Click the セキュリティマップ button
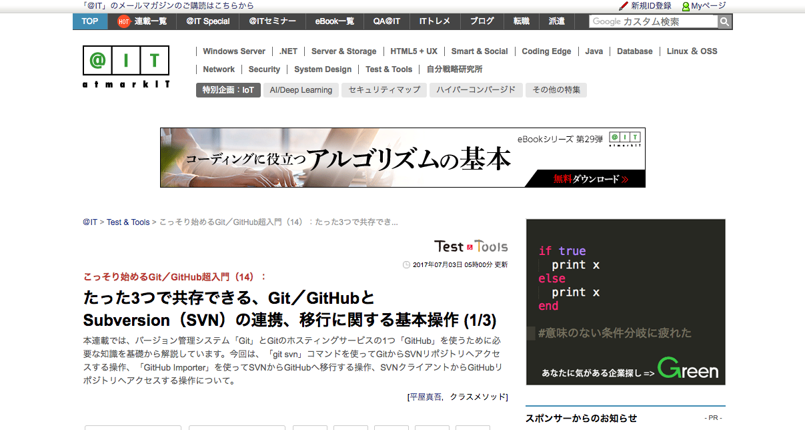The width and height of the screenshot is (805, 430). [384, 90]
